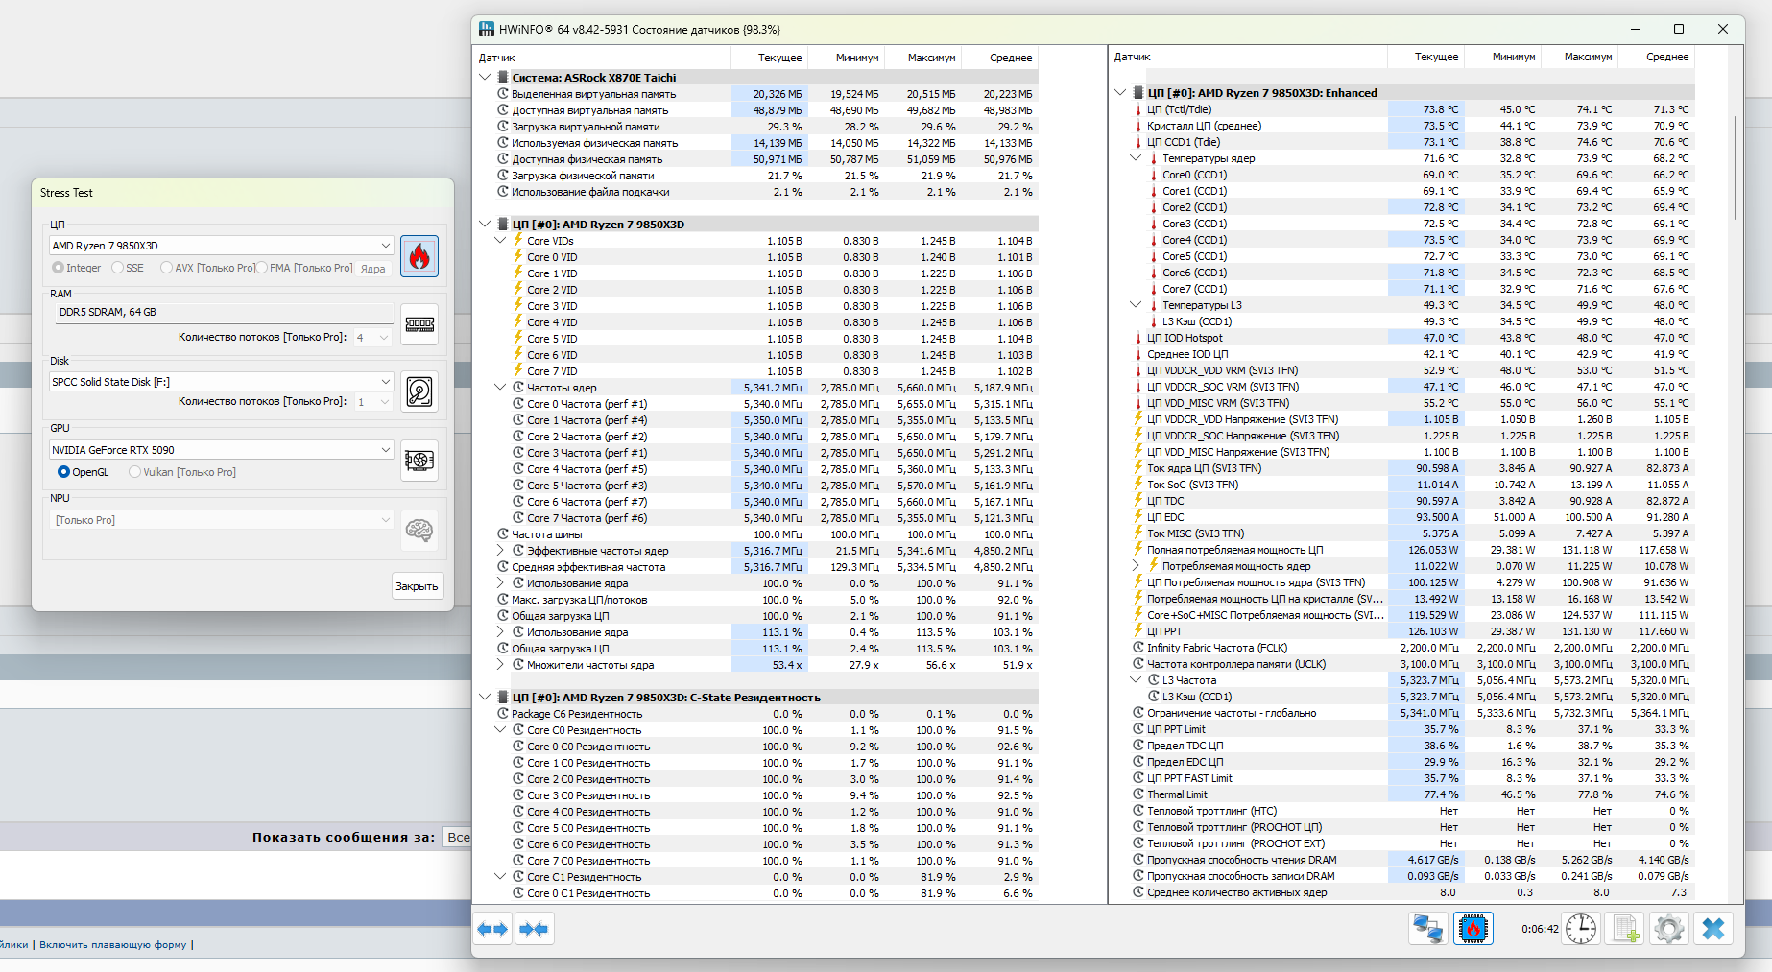Expand the Множители частоты ядра node
1772x972 pixels.
[x=500, y=665]
